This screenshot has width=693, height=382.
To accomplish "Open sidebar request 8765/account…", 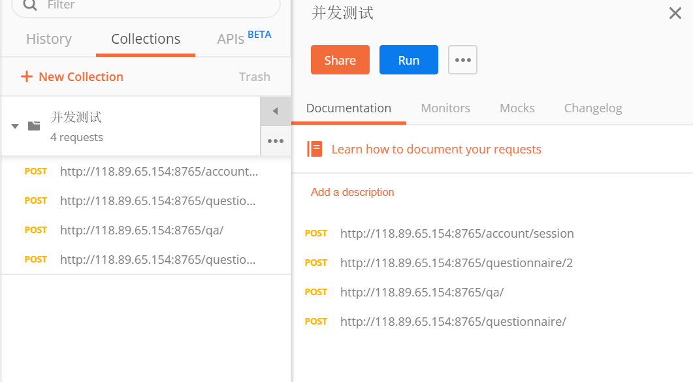I will 146,171.
